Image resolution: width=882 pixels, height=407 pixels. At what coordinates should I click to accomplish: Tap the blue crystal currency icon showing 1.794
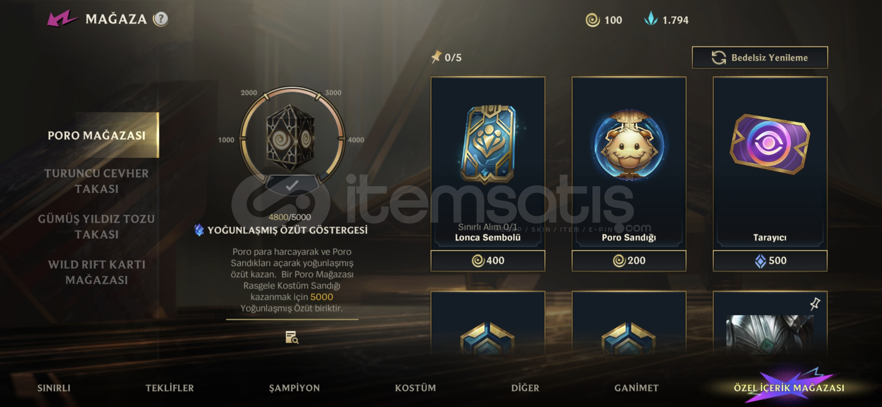[651, 19]
